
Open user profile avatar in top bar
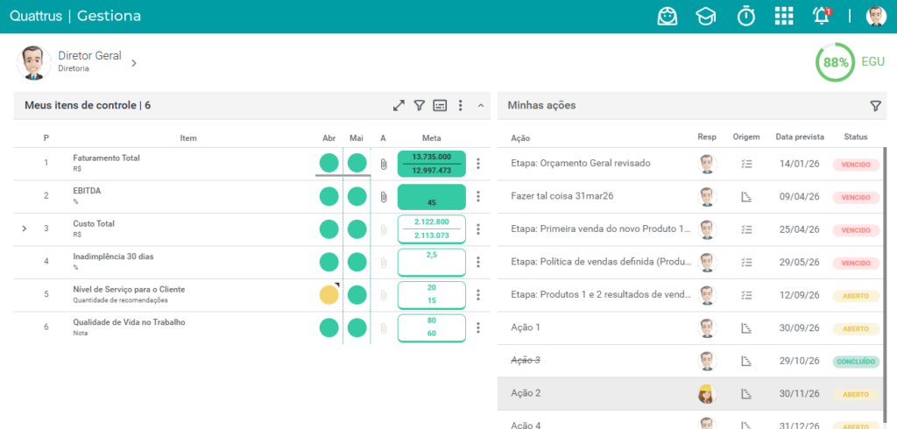click(x=876, y=16)
